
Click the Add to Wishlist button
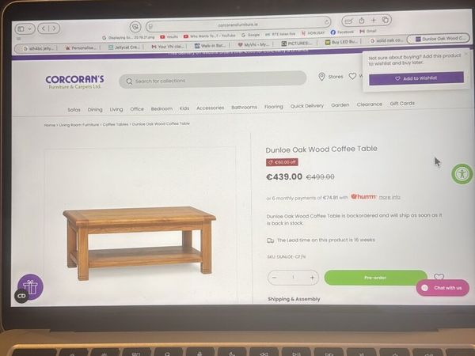coord(416,78)
